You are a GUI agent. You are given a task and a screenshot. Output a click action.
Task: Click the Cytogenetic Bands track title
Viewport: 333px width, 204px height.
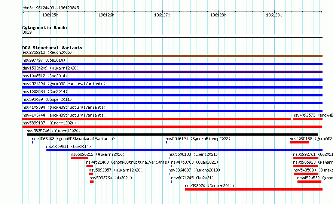point(45,28)
